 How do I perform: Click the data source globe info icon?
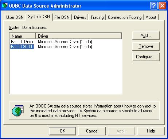click(x=18, y=111)
